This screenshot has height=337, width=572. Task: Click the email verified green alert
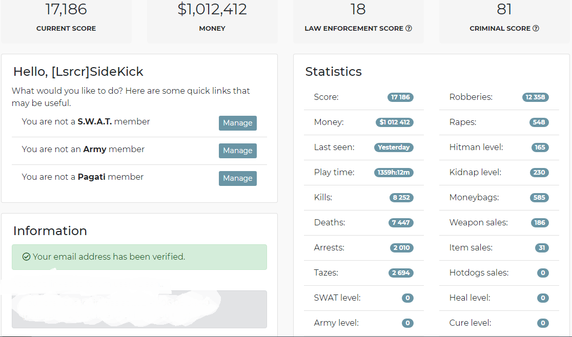(x=139, y=257)
